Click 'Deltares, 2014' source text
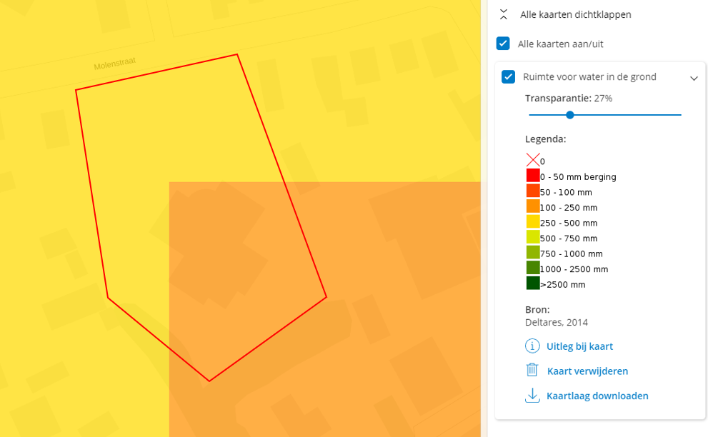 [557, 322]
